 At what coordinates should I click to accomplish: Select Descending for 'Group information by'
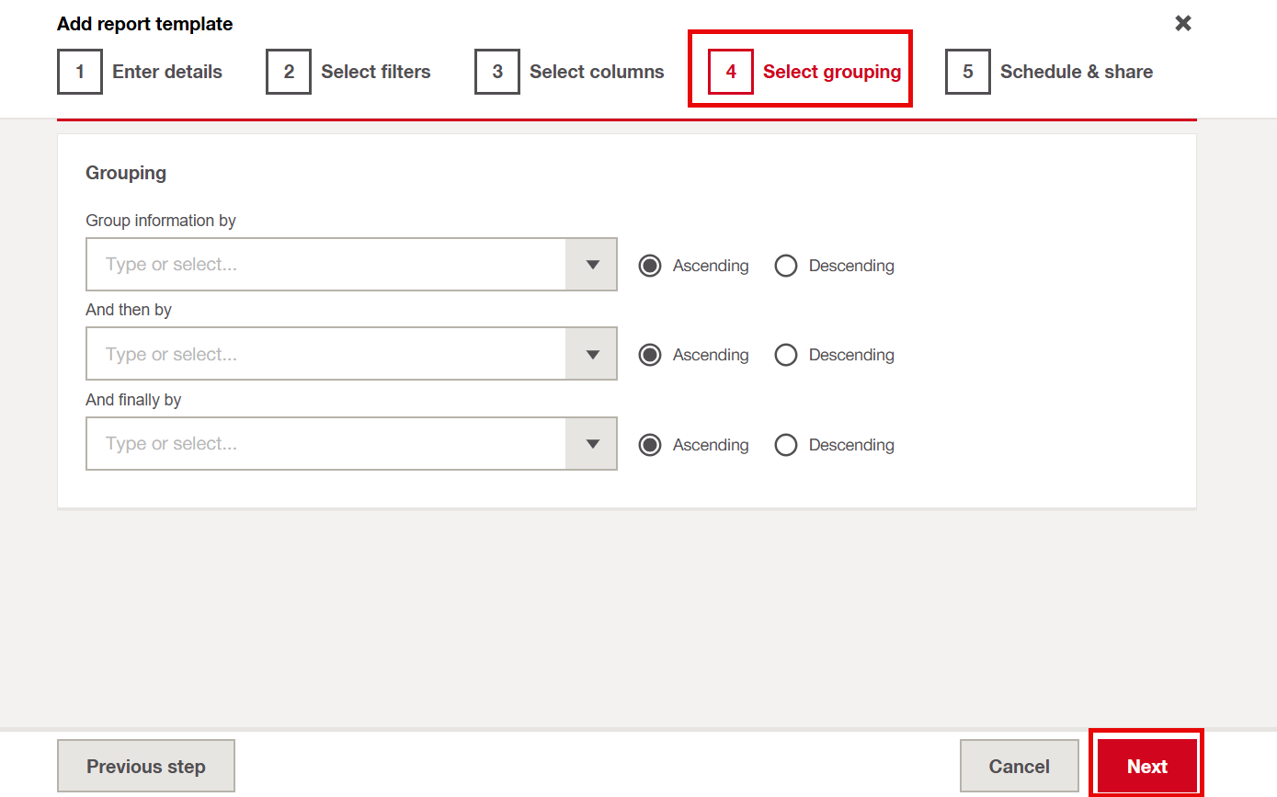[x=786, y=266]
